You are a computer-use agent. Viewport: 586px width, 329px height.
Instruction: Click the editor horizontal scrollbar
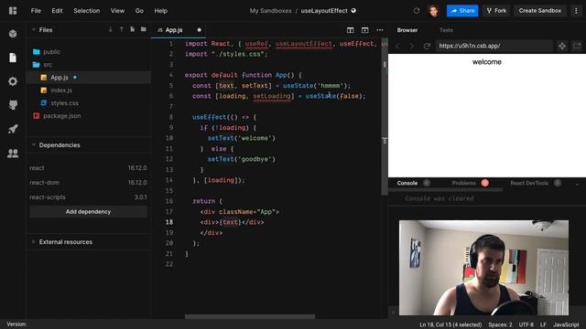tap(250, 317)
